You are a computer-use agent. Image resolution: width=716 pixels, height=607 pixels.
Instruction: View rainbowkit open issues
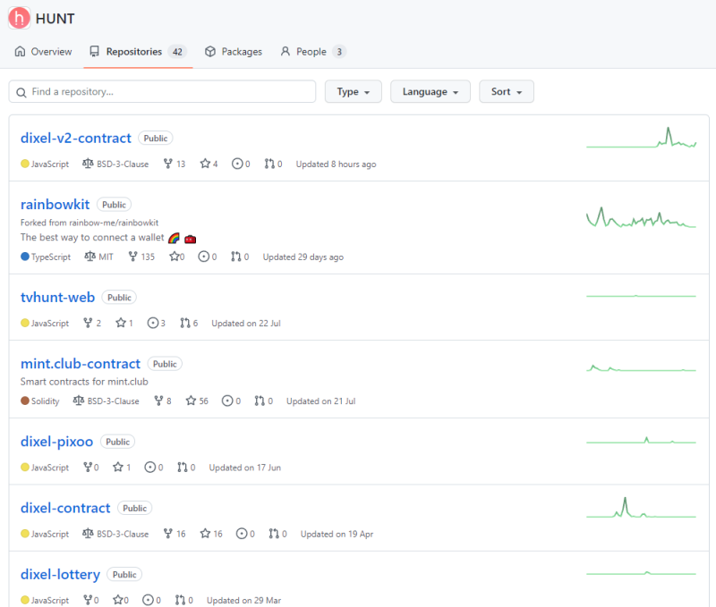tap(208, 257)
